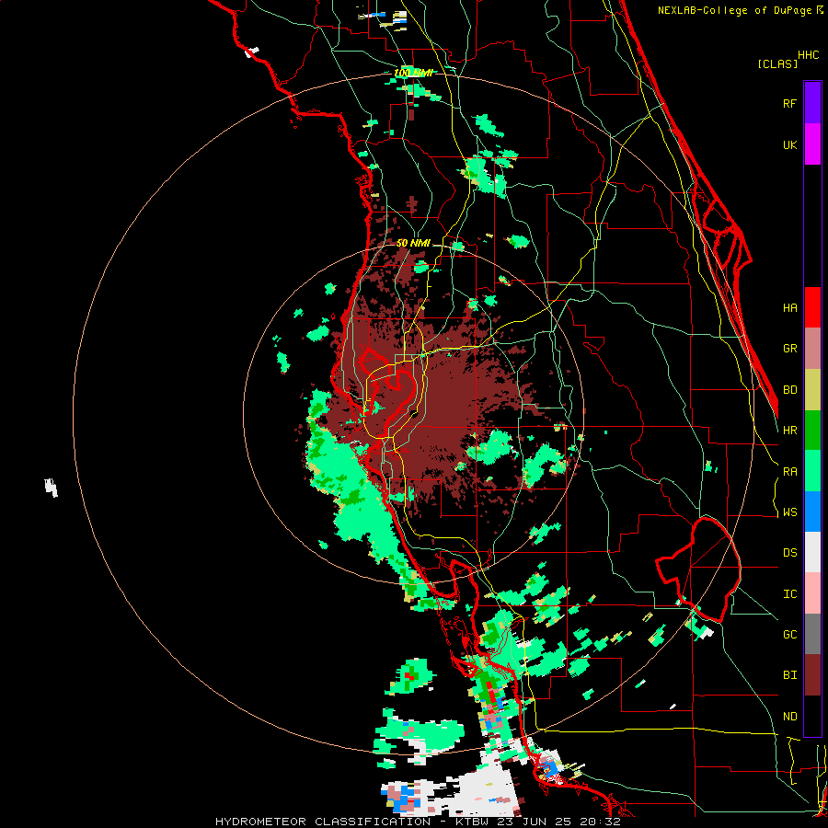
Task: Click the RF legend label
Action: tap(789, 103)
